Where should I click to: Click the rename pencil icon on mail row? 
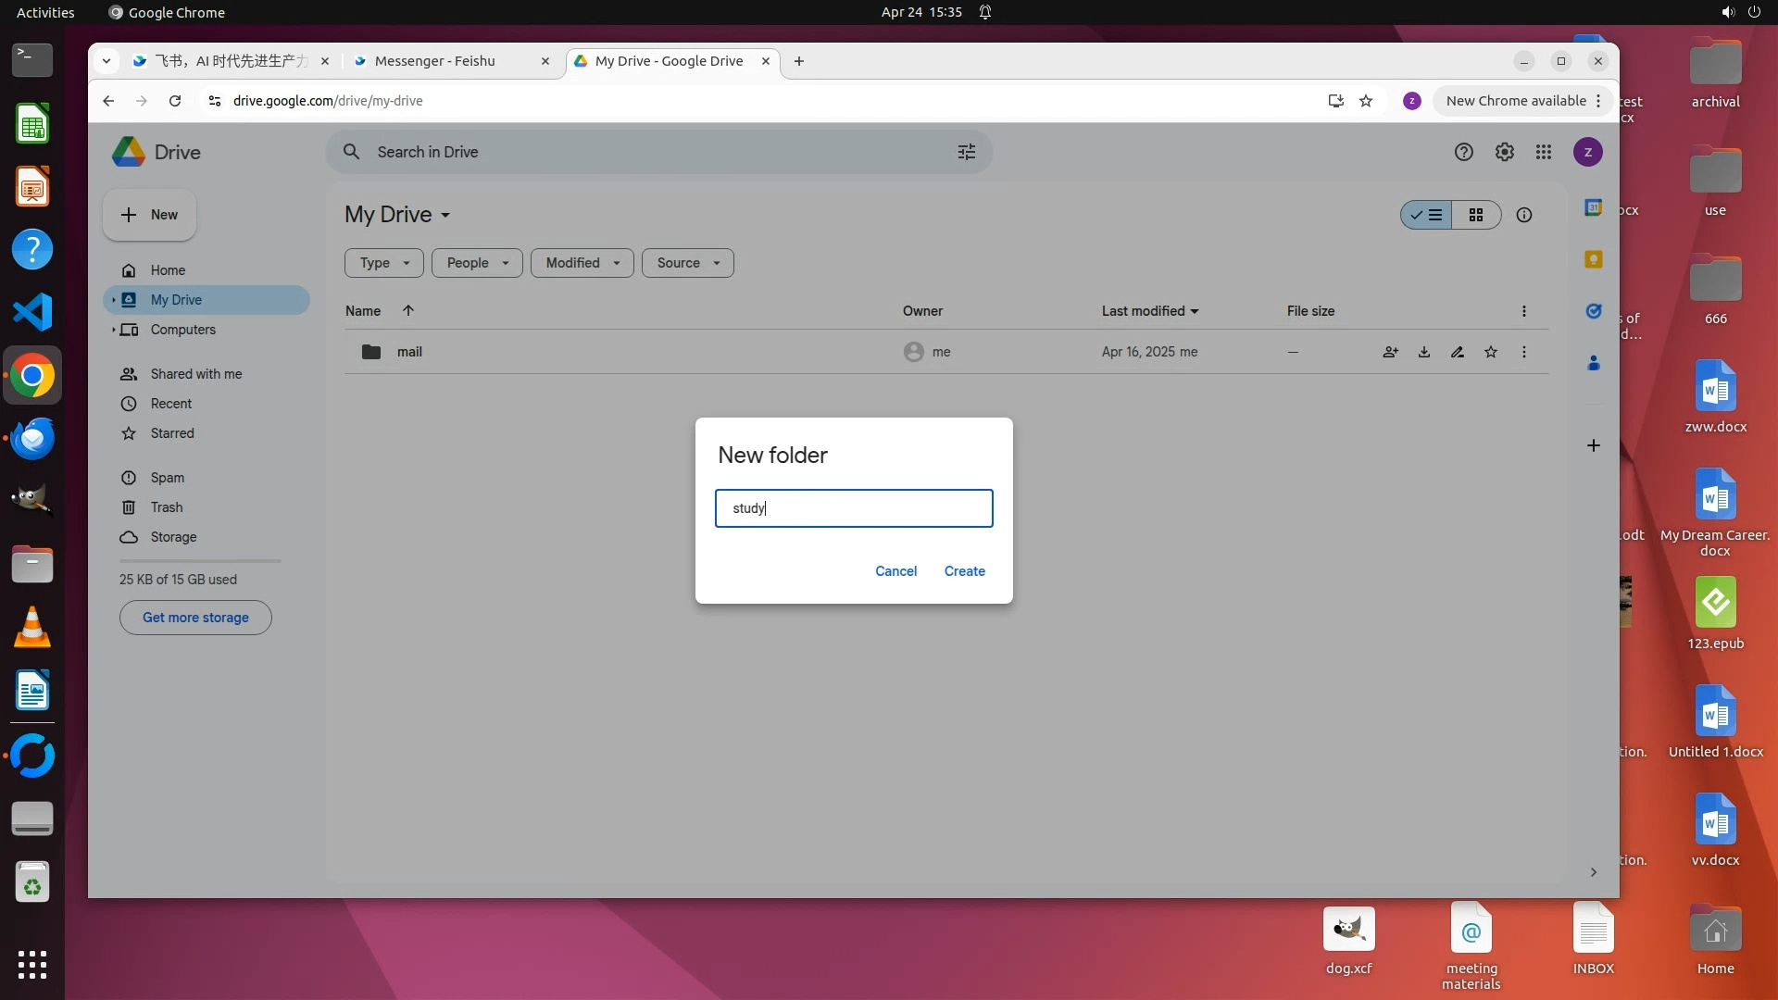[1458, 352]
